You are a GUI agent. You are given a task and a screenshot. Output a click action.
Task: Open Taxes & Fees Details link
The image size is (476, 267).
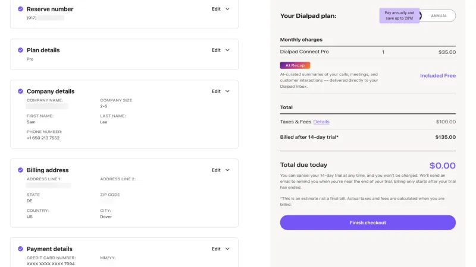(321, 122)
